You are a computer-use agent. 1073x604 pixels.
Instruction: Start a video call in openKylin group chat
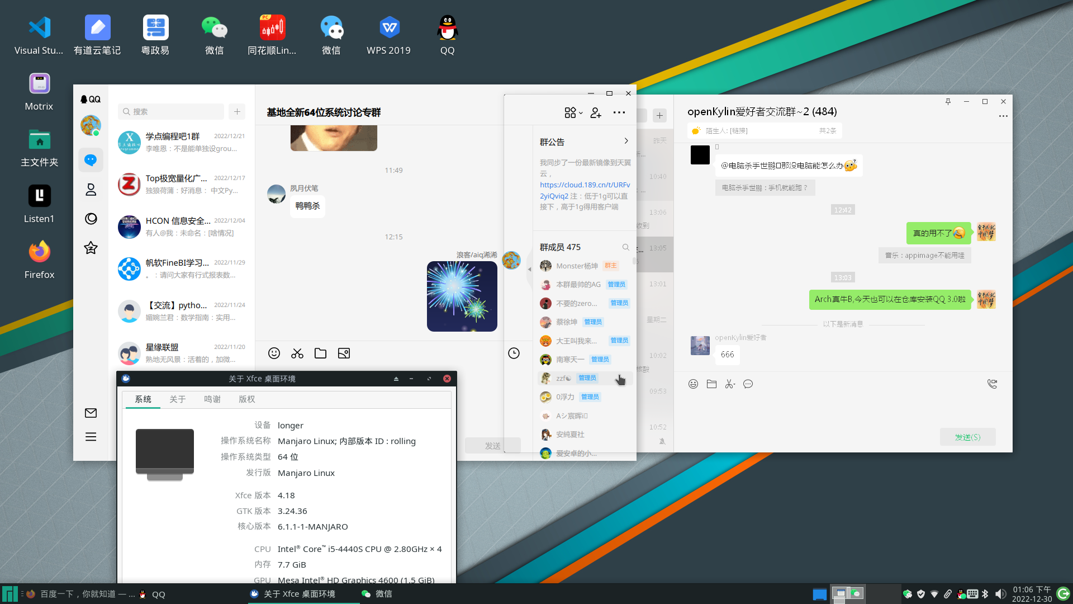[993, 384]
